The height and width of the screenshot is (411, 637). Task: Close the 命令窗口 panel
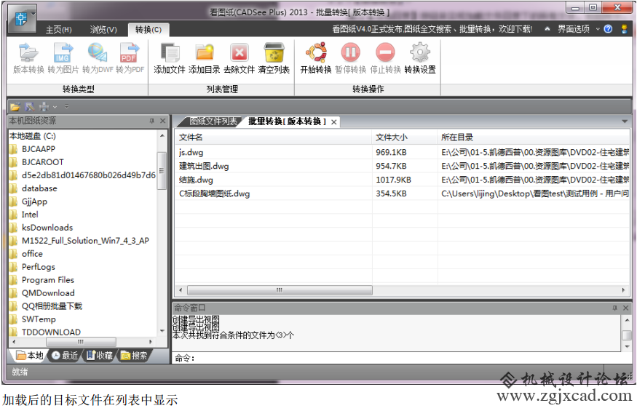click(x=625, y=308)
